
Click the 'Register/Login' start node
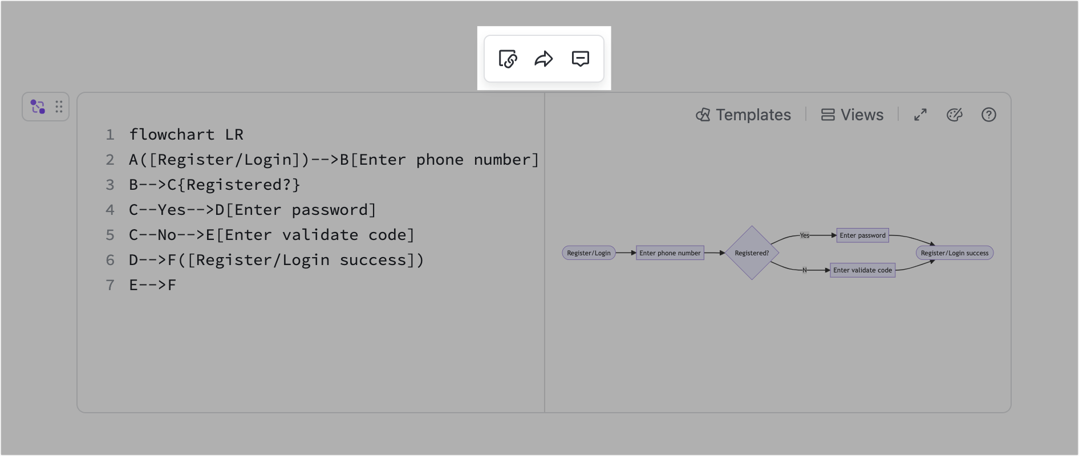tap(589, 253)
